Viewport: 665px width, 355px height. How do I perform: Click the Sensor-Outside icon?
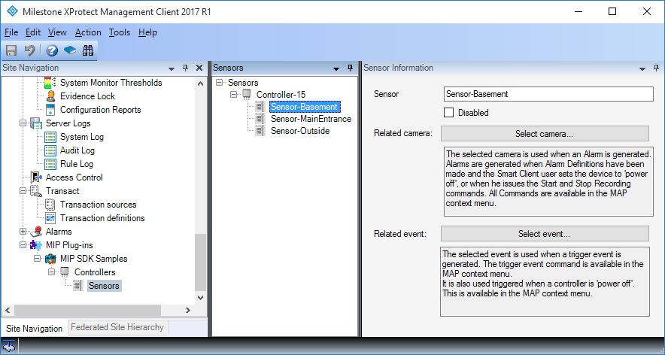(260, 131)
